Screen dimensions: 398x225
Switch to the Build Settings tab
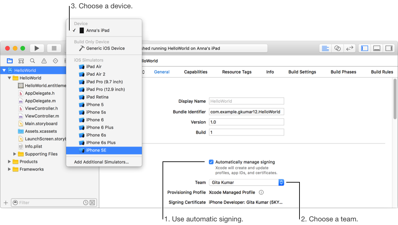tap(302, 72)
